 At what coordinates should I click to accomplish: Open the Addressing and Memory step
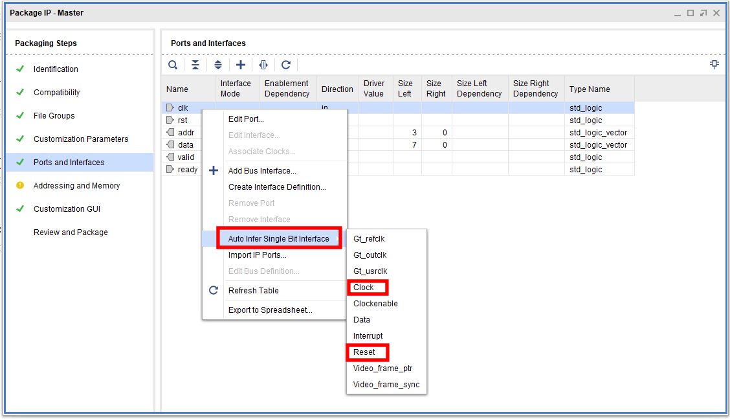click(x=76, y=185)
